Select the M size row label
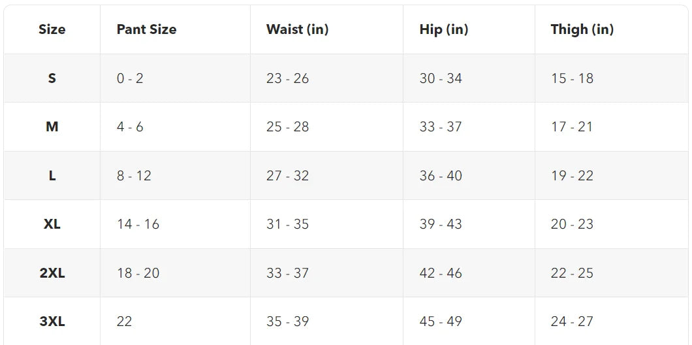This screenshot has height=345, width=692. coord(52,127)
